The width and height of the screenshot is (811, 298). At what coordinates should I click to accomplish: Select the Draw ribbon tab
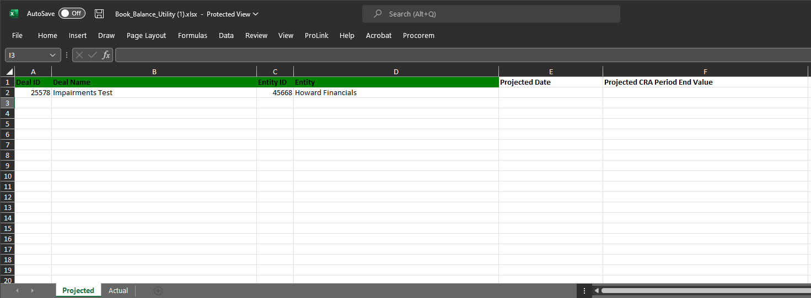tap(106, 35)
